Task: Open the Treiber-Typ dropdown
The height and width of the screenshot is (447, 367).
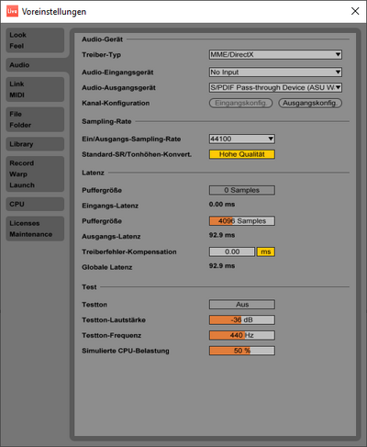Action: coord(275,55)
